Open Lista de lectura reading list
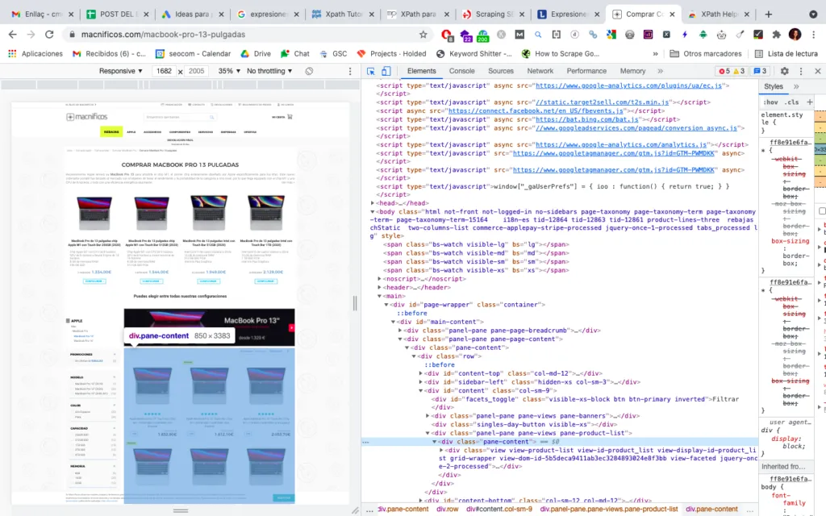 (x=786, y=54)
